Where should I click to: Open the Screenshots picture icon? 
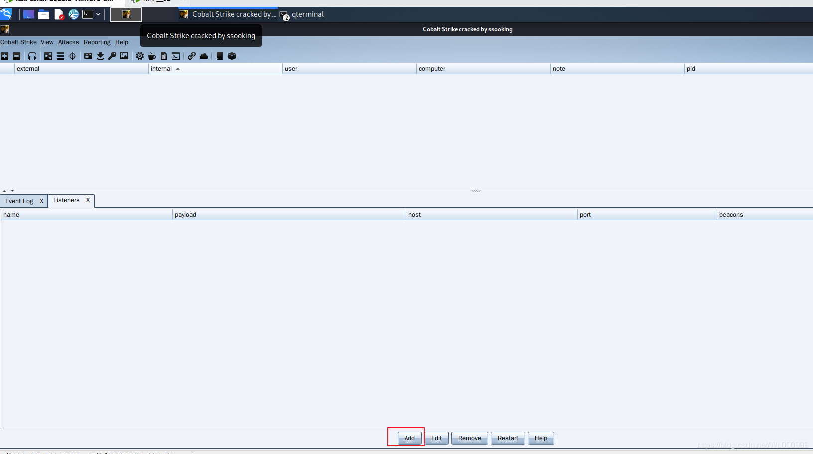(124, 56)
